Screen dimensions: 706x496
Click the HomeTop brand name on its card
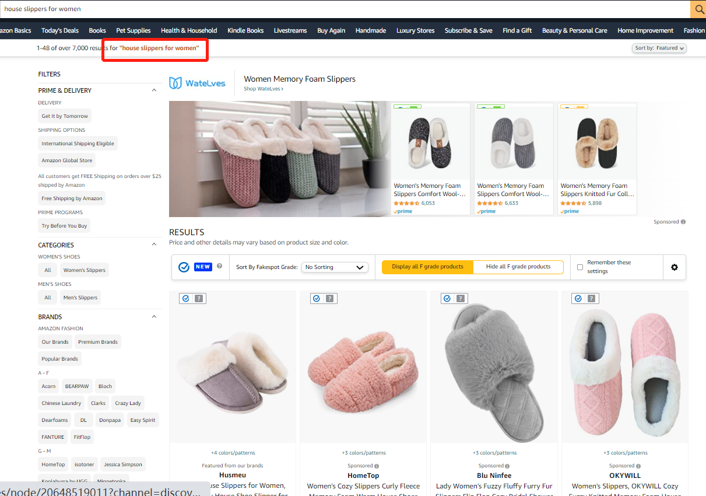pos(364,476)
